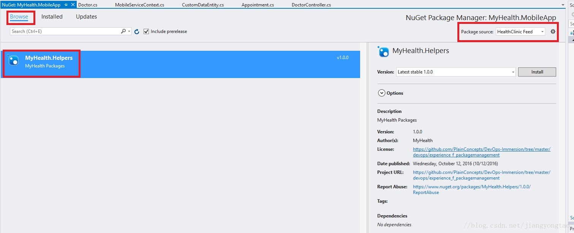This screenshot has width=574, height=233.
Task: Select the MyHealth.Helpers package row
Action: click(x=180, y=64)
